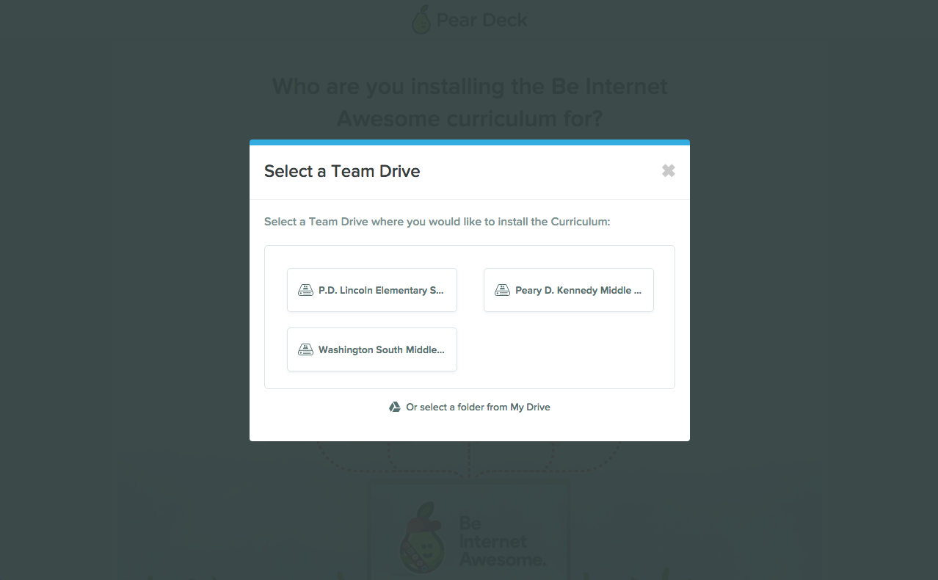The width and height of the screenshot is (938, 580).
Task: Click the 'My Drive' words in the folder link
Action: 530,407
